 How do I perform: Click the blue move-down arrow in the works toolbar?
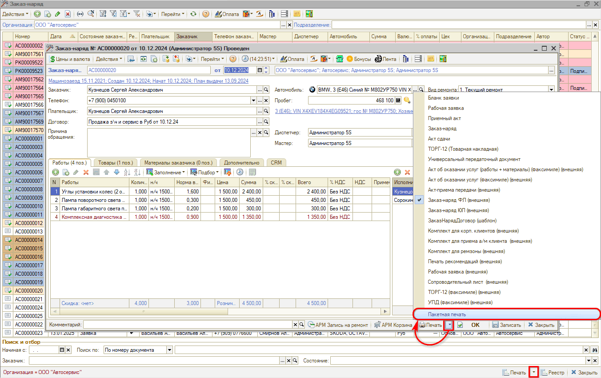(116, 172)
